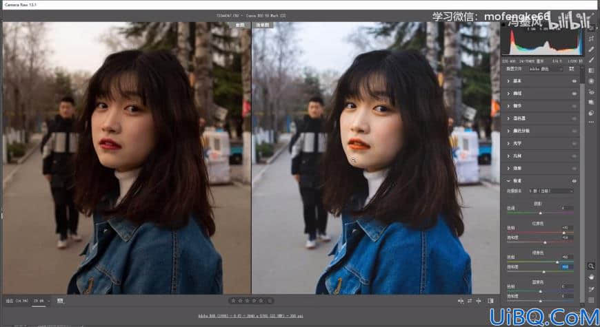Screen dimensions: 600x327
Task: Open the 配置文件 profile dropdown
Action: point(546,69)
